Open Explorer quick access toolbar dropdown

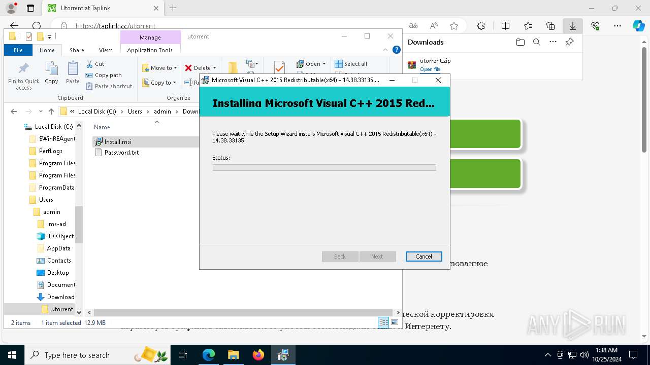click(49, 36)
